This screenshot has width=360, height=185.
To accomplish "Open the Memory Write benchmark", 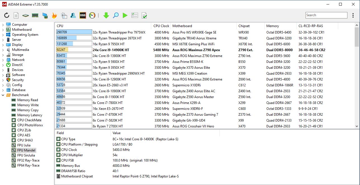I will coord(28,105).
